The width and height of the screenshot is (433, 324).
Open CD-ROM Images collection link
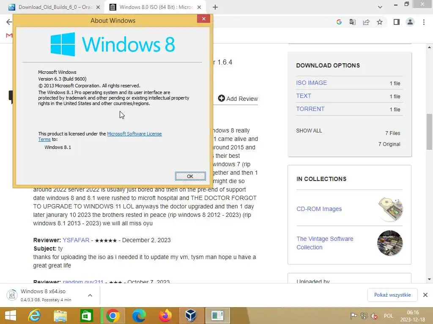pos(319,209)
